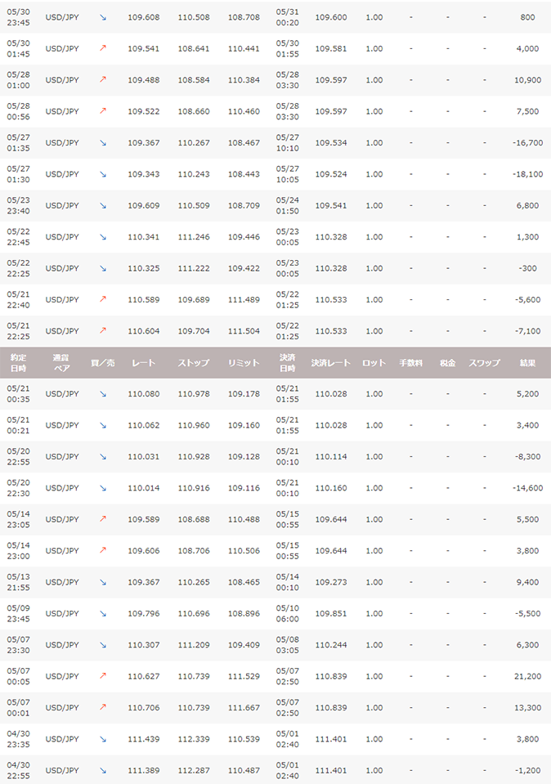Click the buy arrow in the 05/21 22:40 row
This screenshot has width=551, height=784.
pos(103,299)
